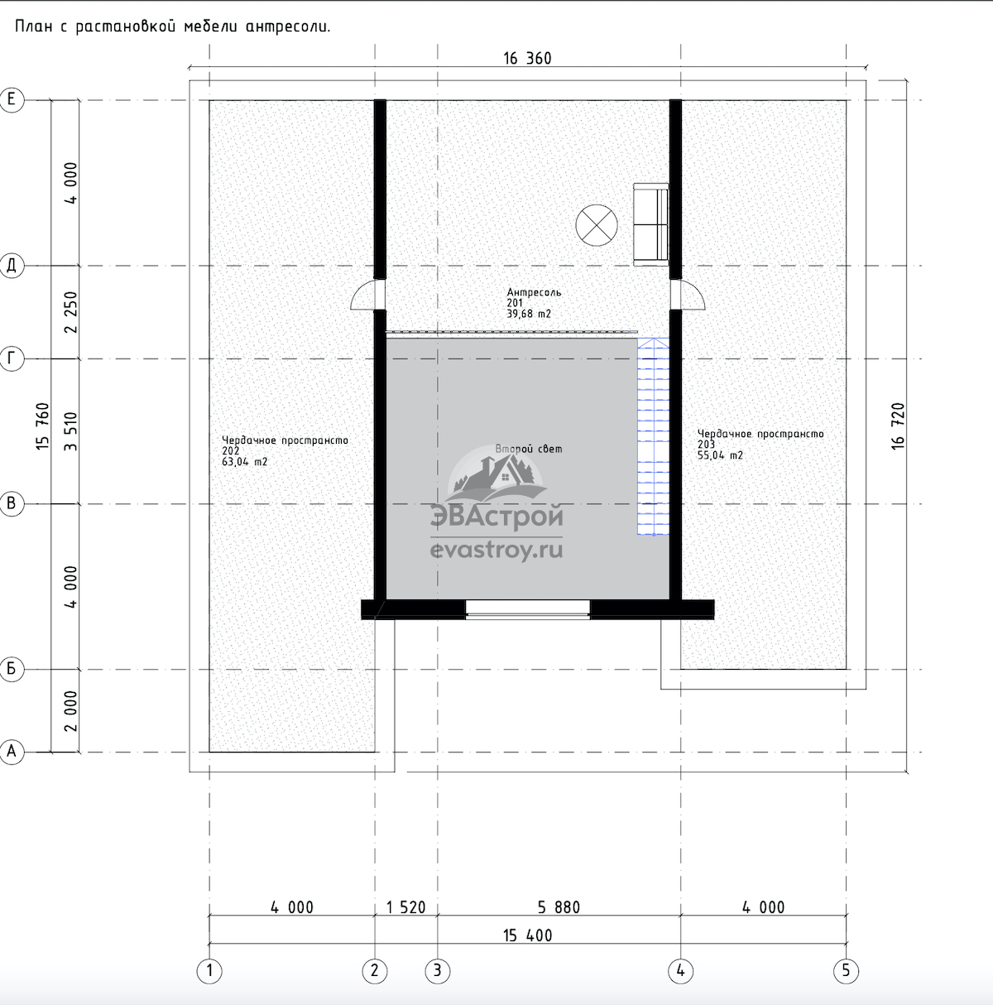The width and height of the screenshot is (993, 1005).
Task: Select the axis bubble numbered 5
Action: pos(846,970)
